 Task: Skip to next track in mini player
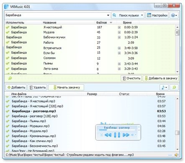pyautogui.click(x=126, y=135)
